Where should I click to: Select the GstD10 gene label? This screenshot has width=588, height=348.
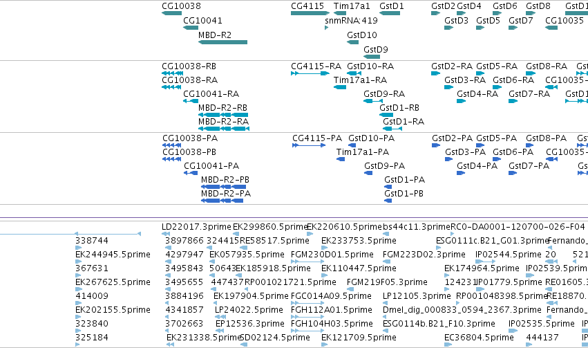point(362,35)
